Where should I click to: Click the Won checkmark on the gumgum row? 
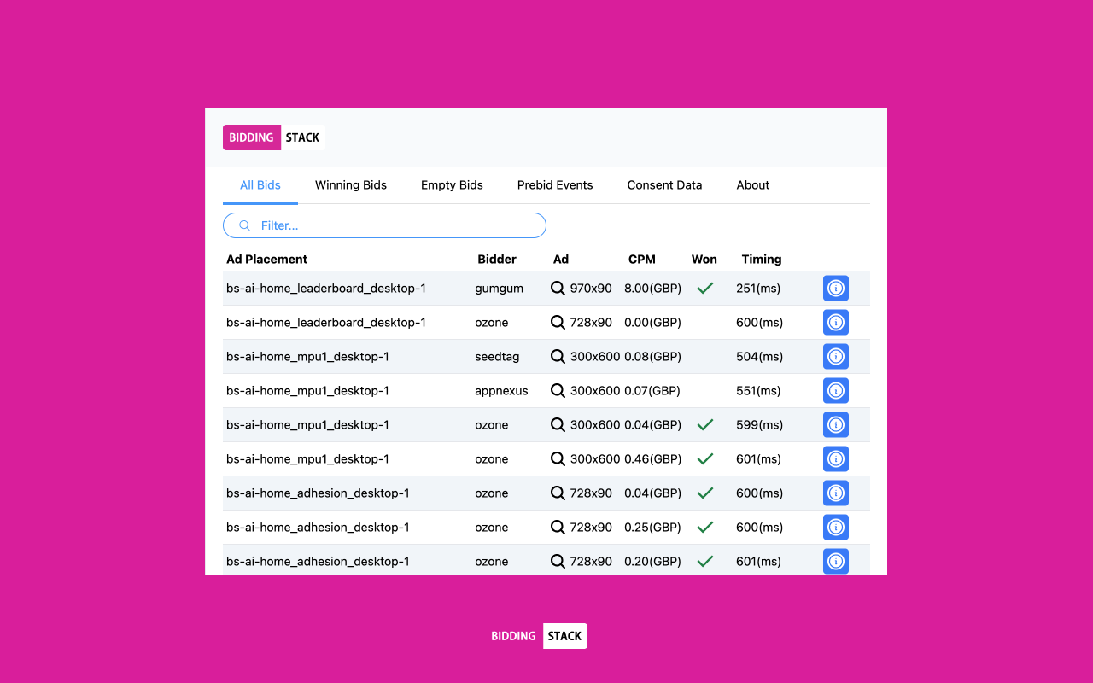coord(704,288)
